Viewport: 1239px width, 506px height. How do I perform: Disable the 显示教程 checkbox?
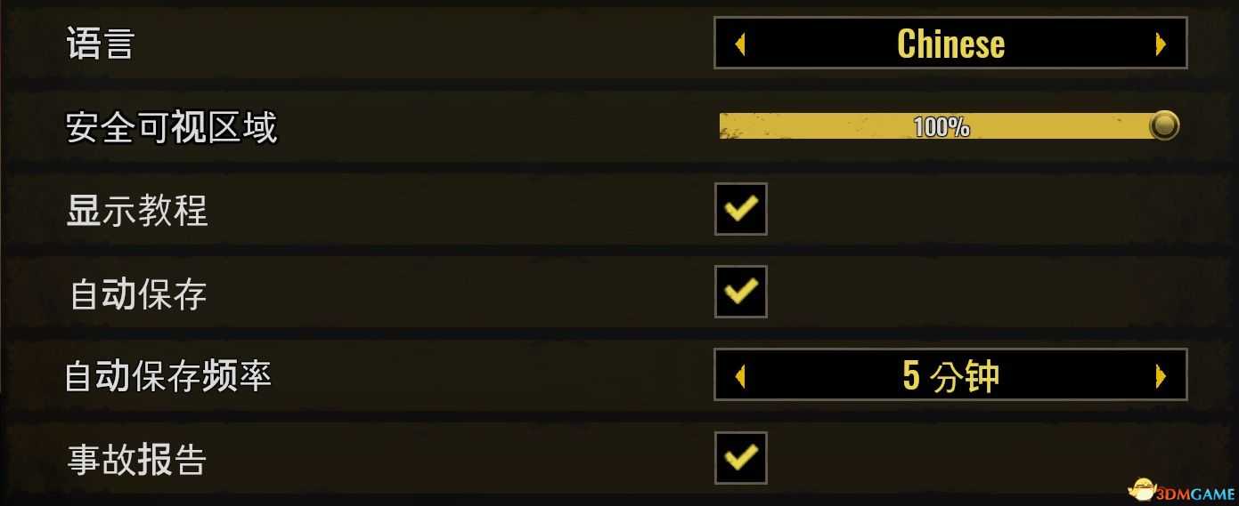(x=740, y=209)
